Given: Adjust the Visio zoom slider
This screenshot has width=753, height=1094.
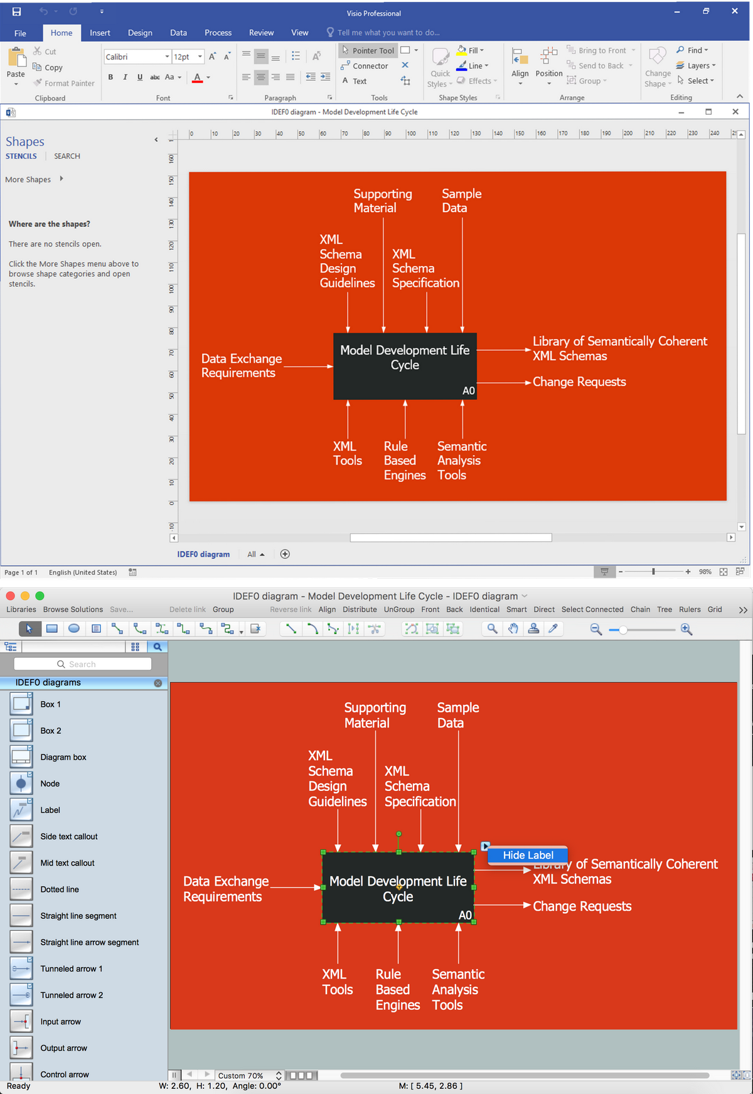Looking at the screenshot, I should (x=653, y=572).
